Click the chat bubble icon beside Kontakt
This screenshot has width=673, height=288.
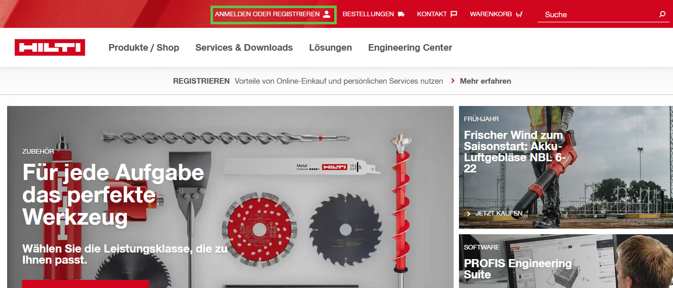tap(454, 14)
